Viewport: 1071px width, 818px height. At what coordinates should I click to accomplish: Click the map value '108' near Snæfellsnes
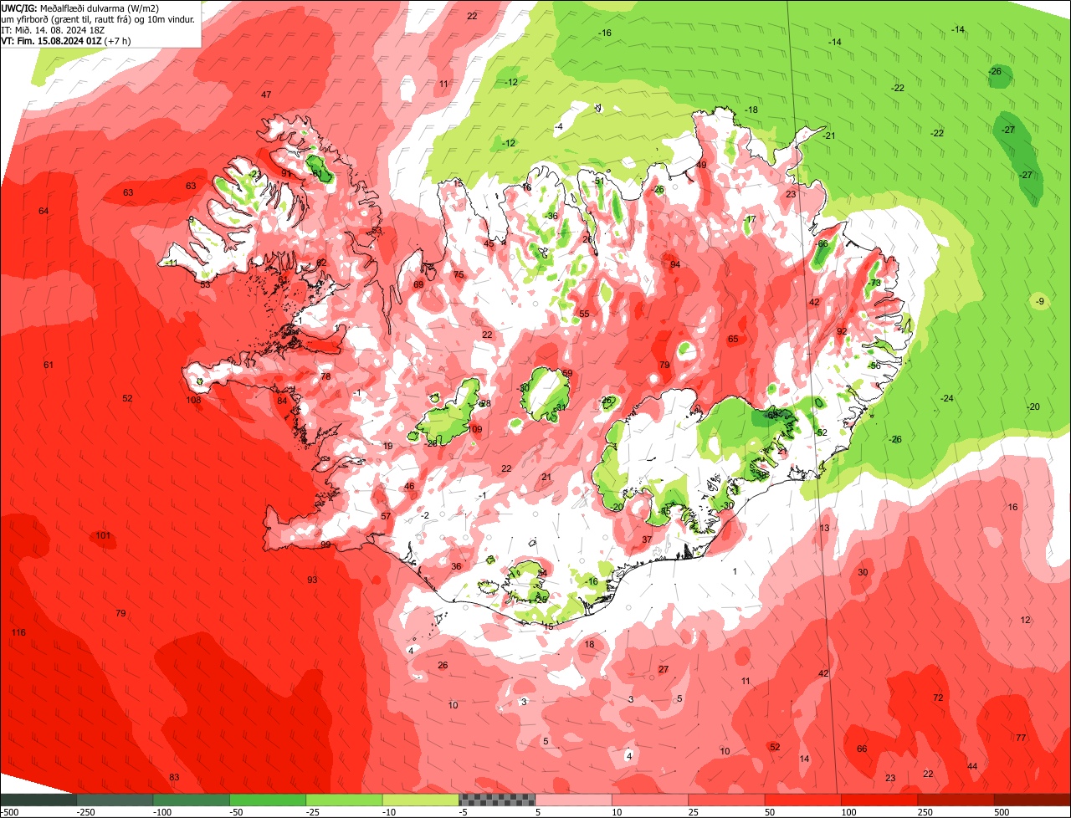193,401
